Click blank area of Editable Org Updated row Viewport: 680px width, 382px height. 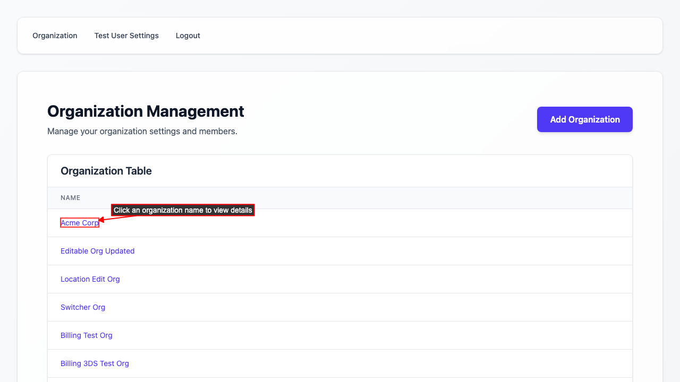point(372,251)
